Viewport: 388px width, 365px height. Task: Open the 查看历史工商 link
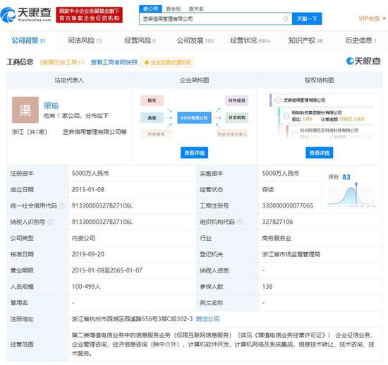click(62, 62)
